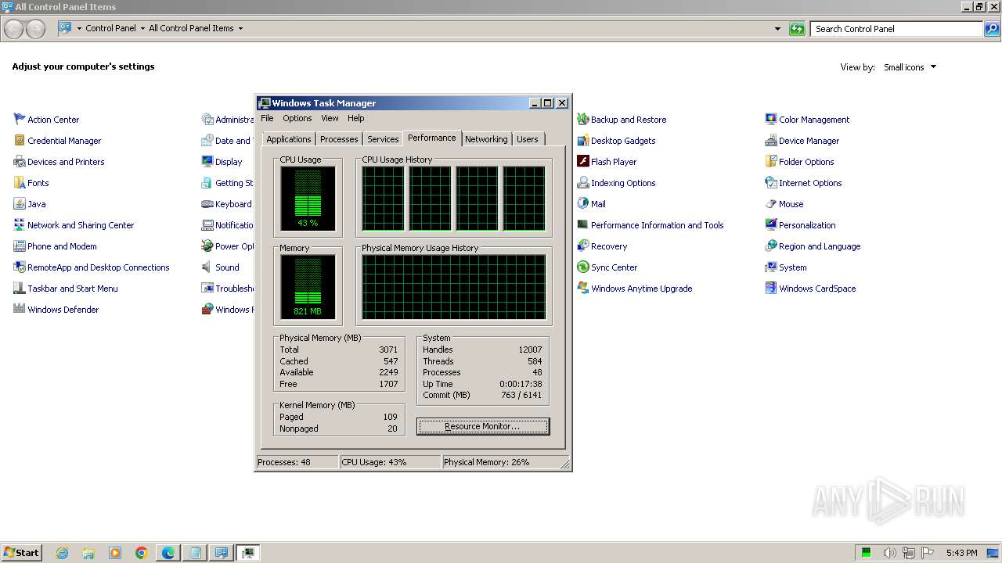
Task: Open Performance Information and Tools link
Action: point(658,225)
